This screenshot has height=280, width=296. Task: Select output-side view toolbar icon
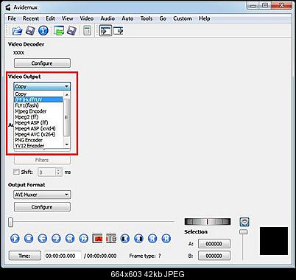[x=119, y=31]
